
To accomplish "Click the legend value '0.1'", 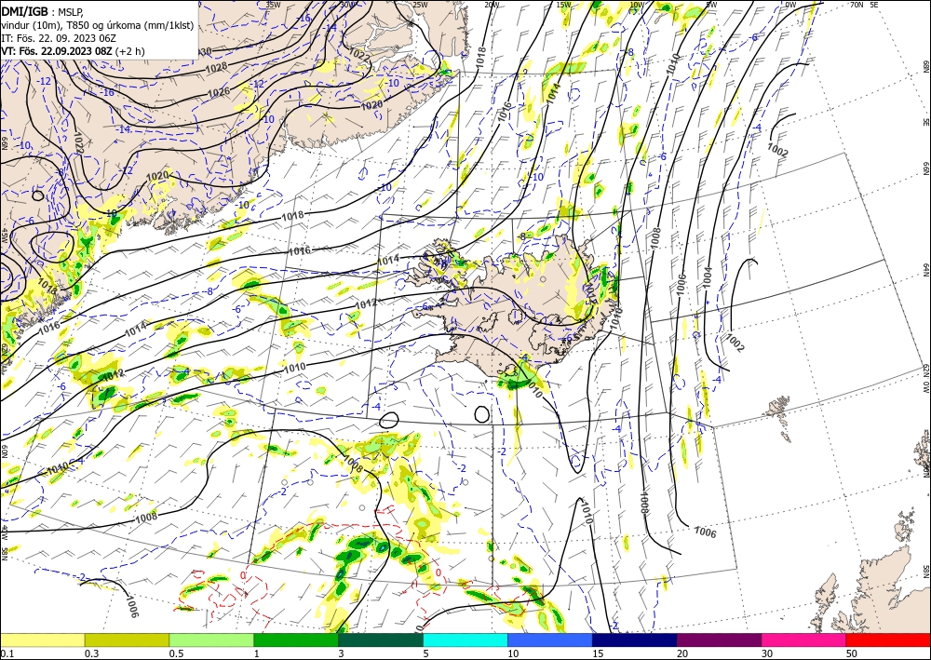I will (x=6, y=653).
